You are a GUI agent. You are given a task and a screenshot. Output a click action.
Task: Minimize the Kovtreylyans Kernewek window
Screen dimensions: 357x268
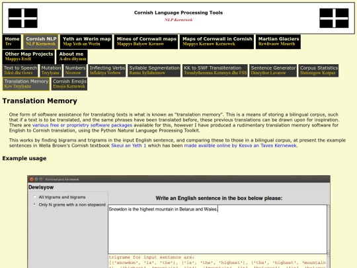pos(36,179)
